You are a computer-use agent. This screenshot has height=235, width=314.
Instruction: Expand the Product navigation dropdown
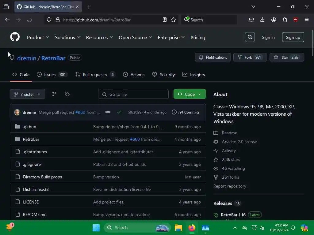click(x=38, y=37)
